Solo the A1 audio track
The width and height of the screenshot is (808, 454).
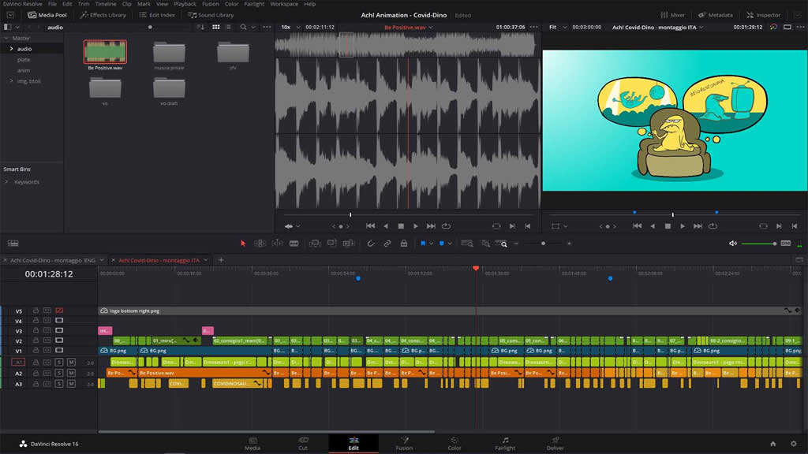coord(59,362)
